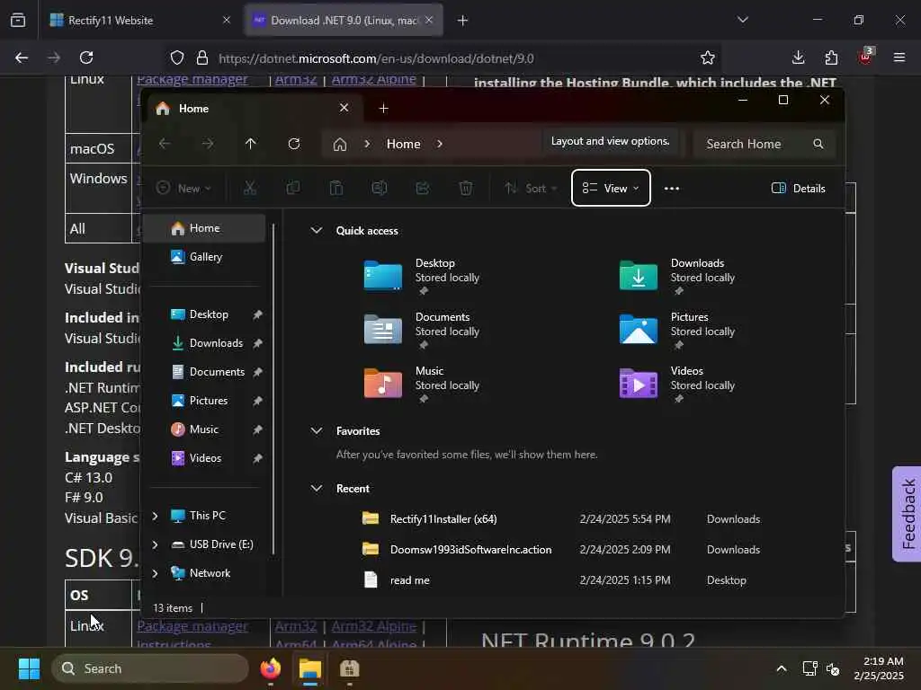
Task: Expand Network in the tree
Action: click(x=155, y=573)
